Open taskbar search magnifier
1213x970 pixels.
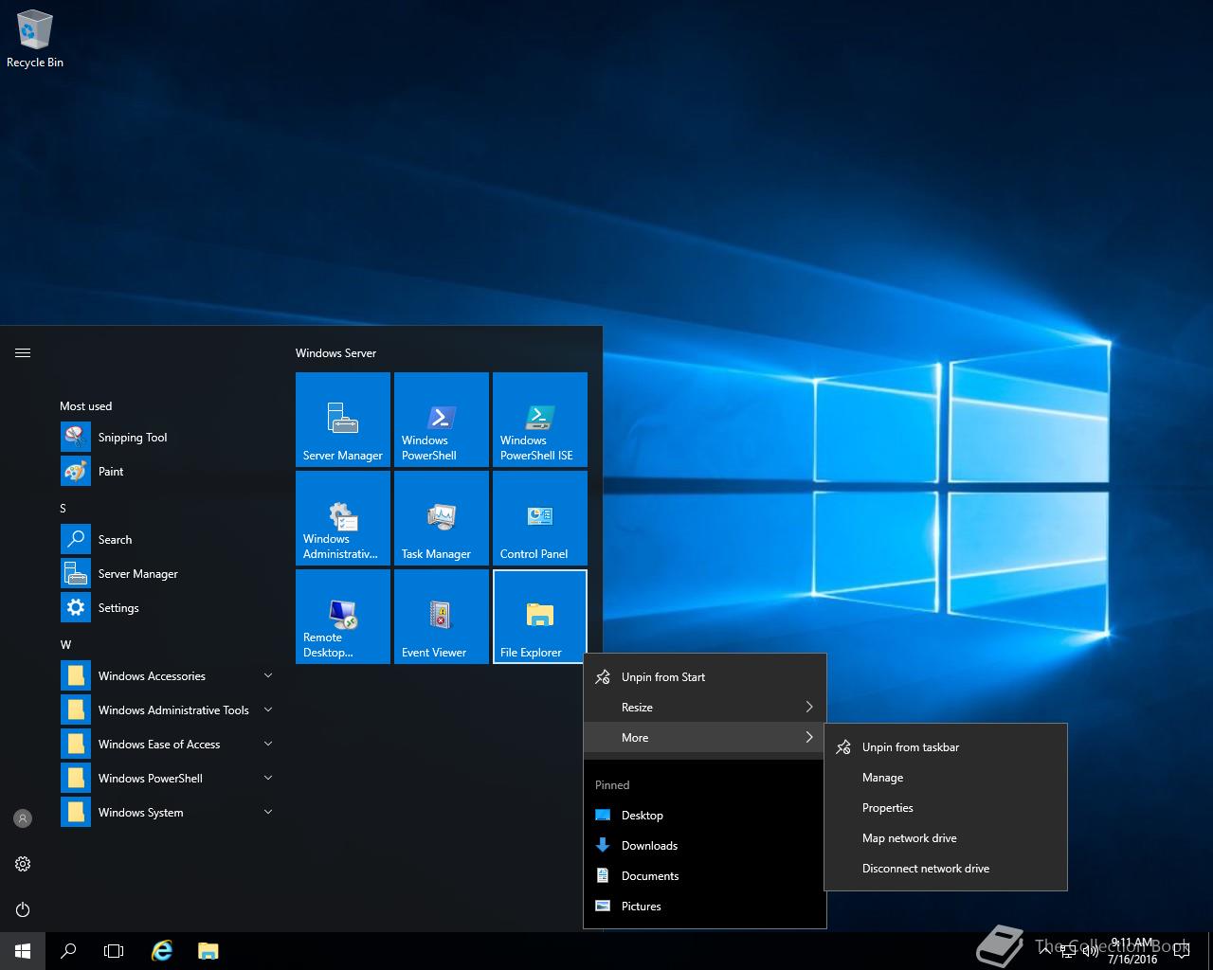click(68, 951)
